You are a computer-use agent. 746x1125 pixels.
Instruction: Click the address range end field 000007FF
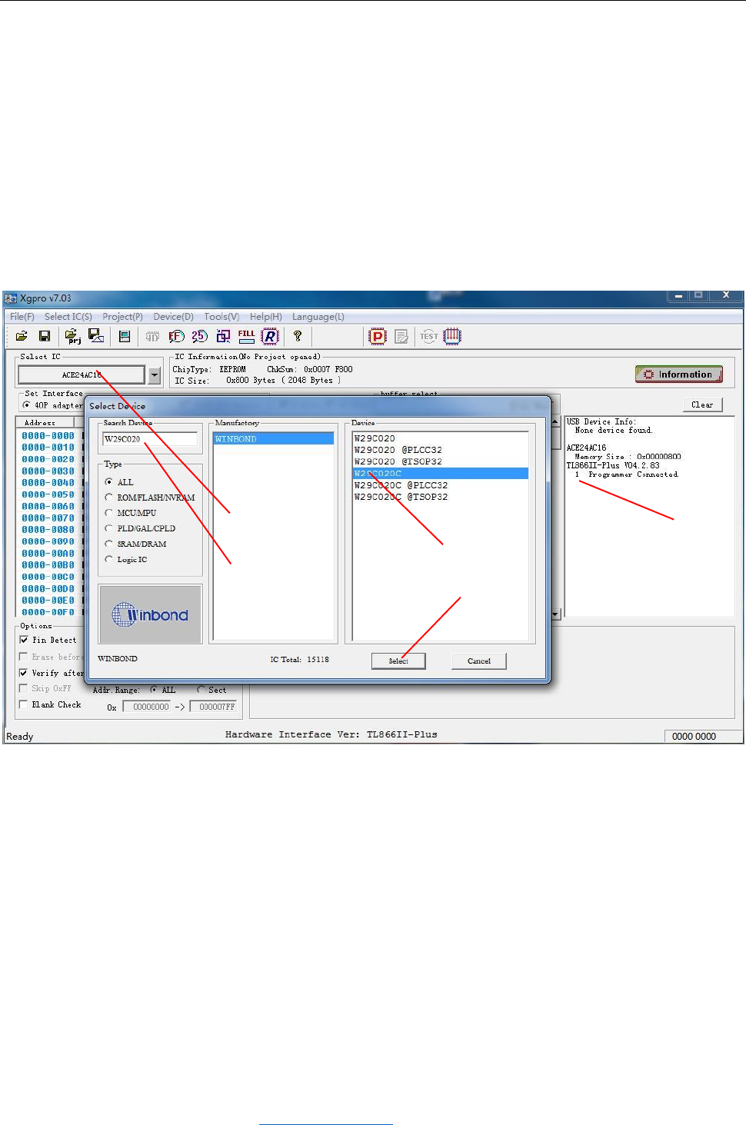(215, 707)
